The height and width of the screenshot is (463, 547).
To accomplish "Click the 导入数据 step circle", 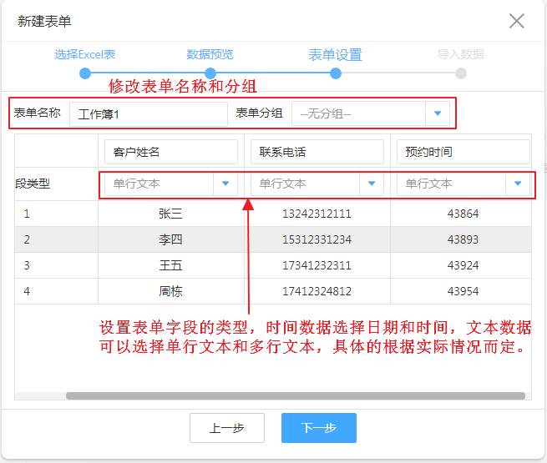I will coord(461,73).
